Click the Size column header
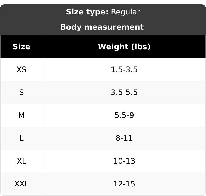This screenshot has height=196, width=206. point(22,47)
